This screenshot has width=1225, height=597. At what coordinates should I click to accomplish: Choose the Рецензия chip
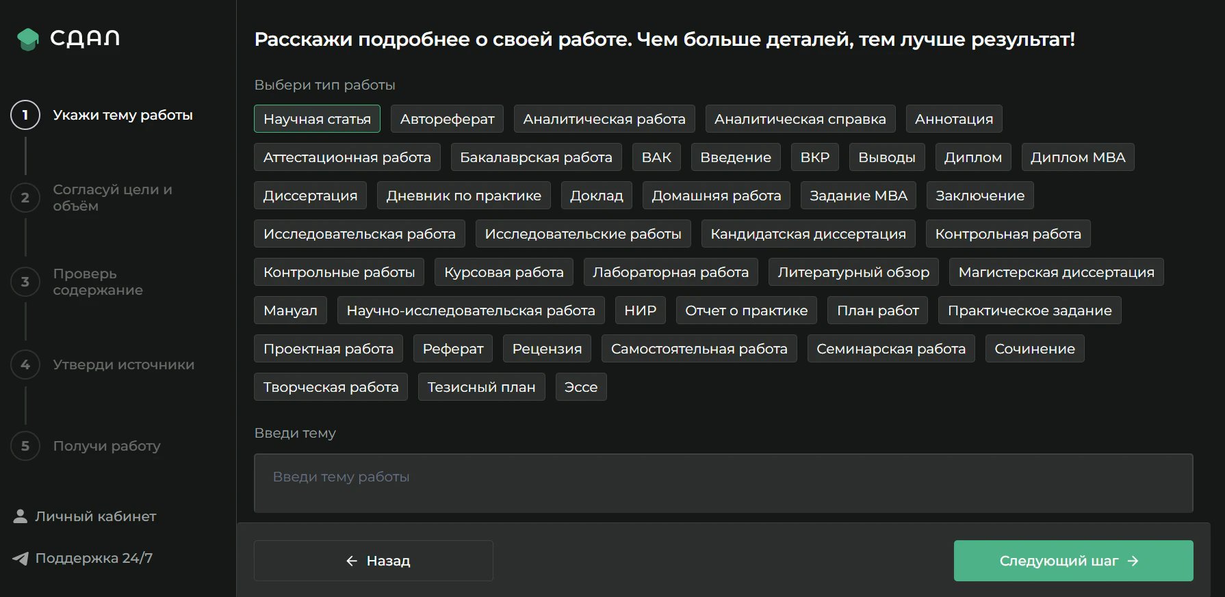[547, 349]
